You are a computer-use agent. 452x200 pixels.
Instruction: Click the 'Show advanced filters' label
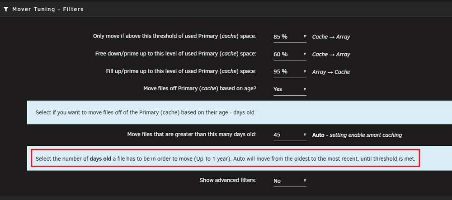pyautogui.click(x=228, y=181)
